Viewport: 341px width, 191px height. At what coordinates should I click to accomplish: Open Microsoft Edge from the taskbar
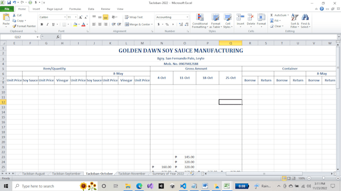coord(139,186)
